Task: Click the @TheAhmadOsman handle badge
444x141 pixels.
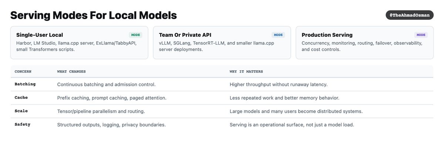Action: click(x=410, y=15)
